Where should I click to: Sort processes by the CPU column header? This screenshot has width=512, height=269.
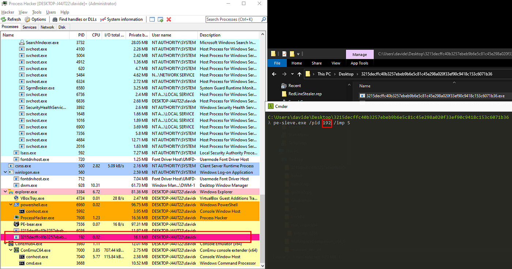(x=96, y=35)
